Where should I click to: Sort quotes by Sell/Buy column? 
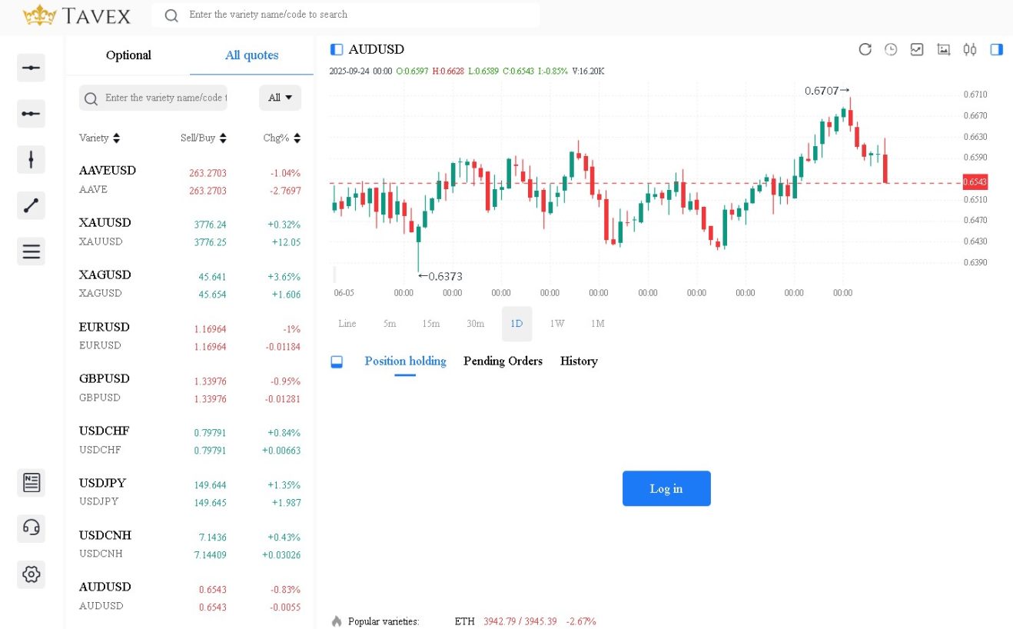[x=203, y=138]
